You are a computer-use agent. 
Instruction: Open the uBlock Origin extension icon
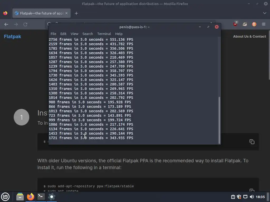235,24
